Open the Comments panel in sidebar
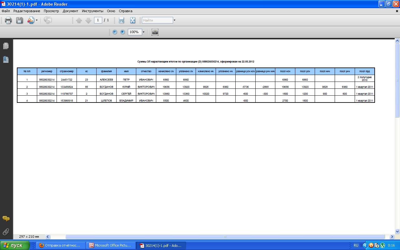This screenshot has height=250, width=400. (6, 218)
